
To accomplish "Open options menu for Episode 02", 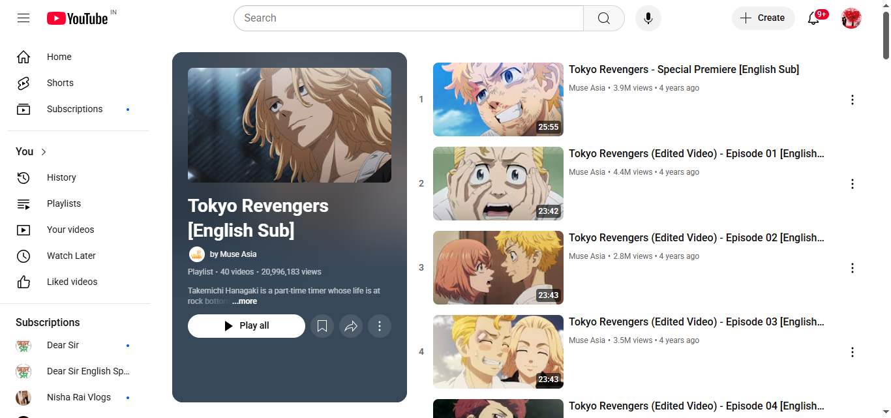I will tap(852, 268).
